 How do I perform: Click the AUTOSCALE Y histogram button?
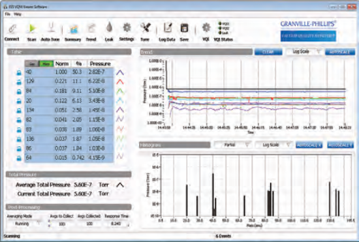[x=341, y=145]
